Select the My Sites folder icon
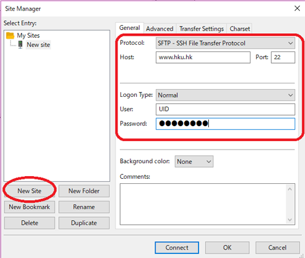This screenshot has width=305, height=258. 10,35
